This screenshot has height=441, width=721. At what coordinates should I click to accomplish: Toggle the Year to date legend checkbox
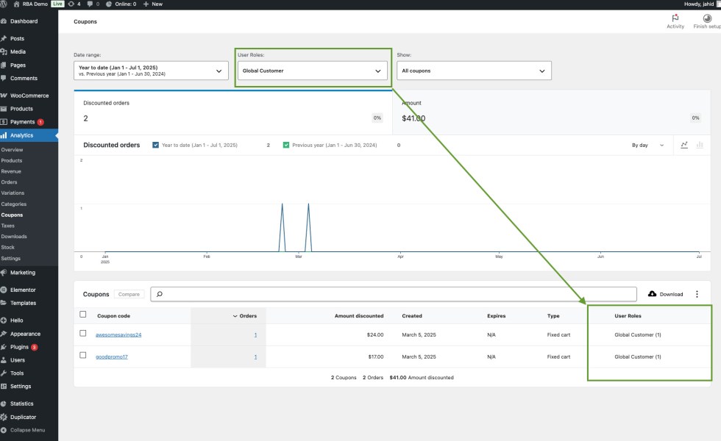pyautogui.click(x=155, y=145)
